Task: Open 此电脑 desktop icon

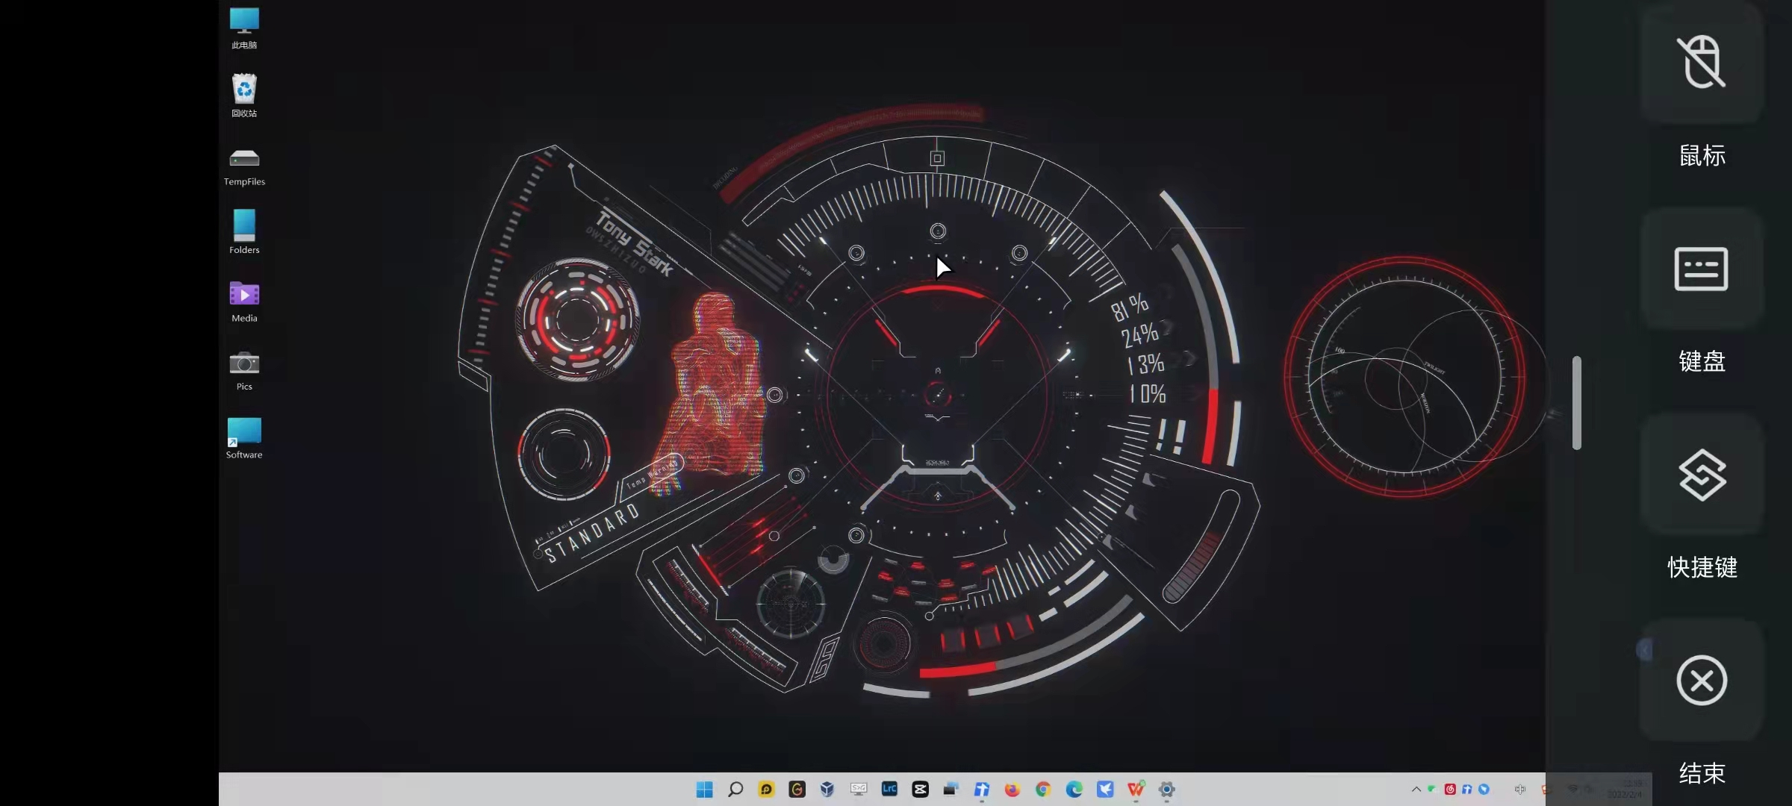Action: 244,28
